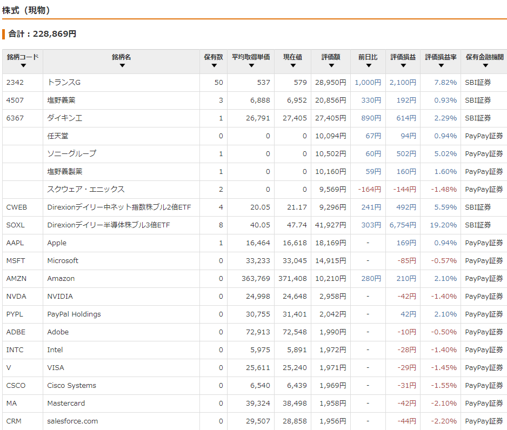Sort by 平均取得単価 column arrow
The height and width of the screenshot is (430, 507).
coord(251,65)
